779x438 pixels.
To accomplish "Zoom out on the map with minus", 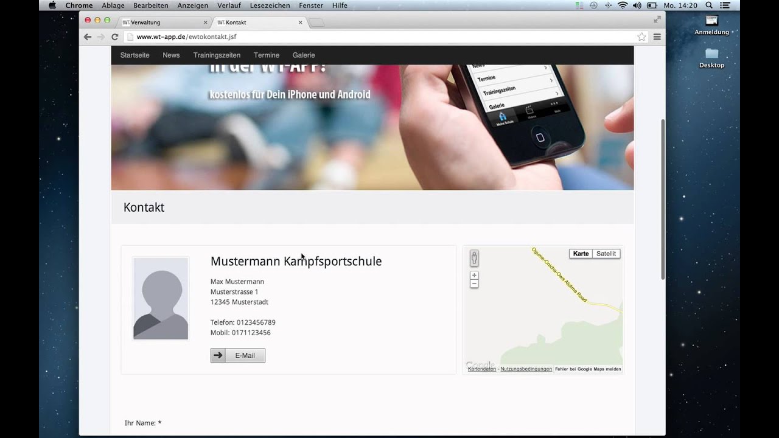I will [x=474, y=284].
